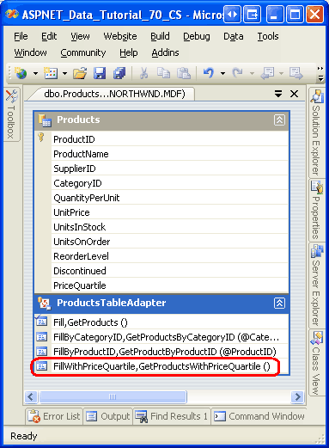Open the Community menu
The width and height of the screenshot is (329, 448).
click(x=83, y=52)
